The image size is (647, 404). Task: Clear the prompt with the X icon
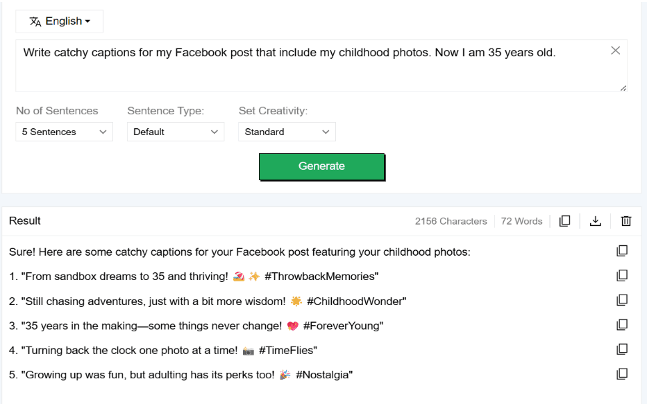point(615,51)
